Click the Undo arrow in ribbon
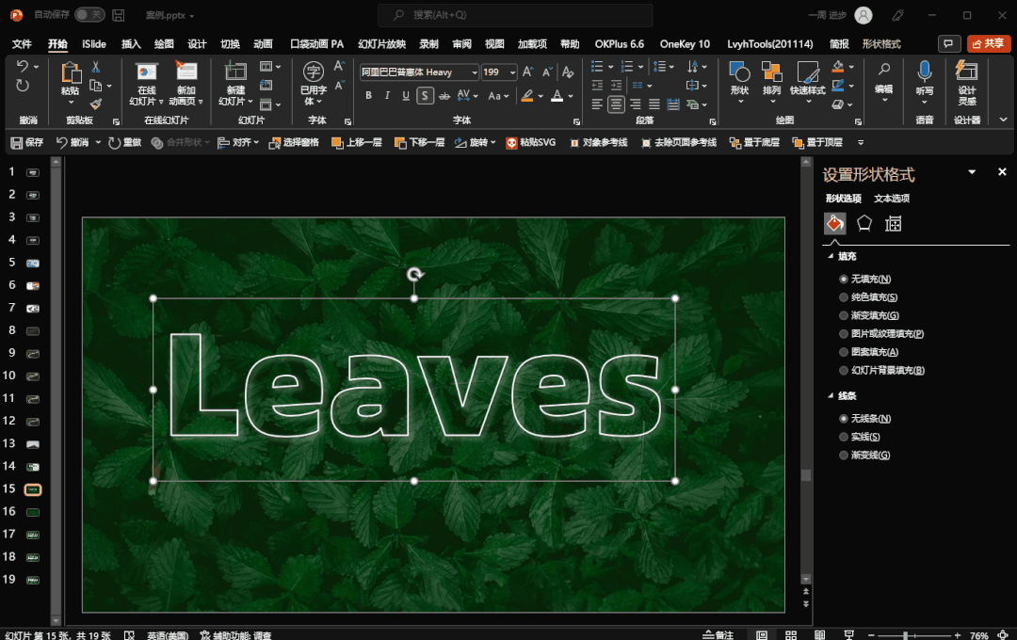This screenshot has height=640, width=1017. point(22,66)
